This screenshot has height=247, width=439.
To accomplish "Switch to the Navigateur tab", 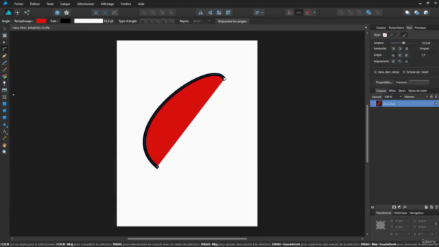I will pos(416,213).
